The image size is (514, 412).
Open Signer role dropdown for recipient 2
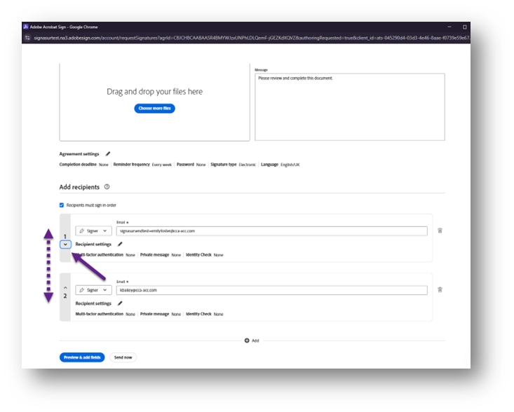click(x=93, y=289)
